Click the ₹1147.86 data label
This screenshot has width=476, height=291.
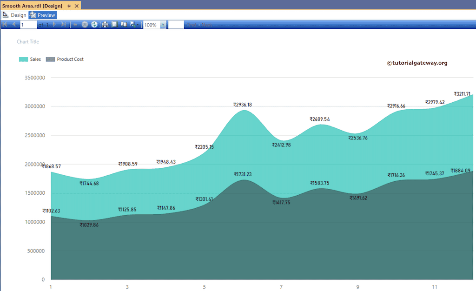pyautogui.click(x=166, y=208)
